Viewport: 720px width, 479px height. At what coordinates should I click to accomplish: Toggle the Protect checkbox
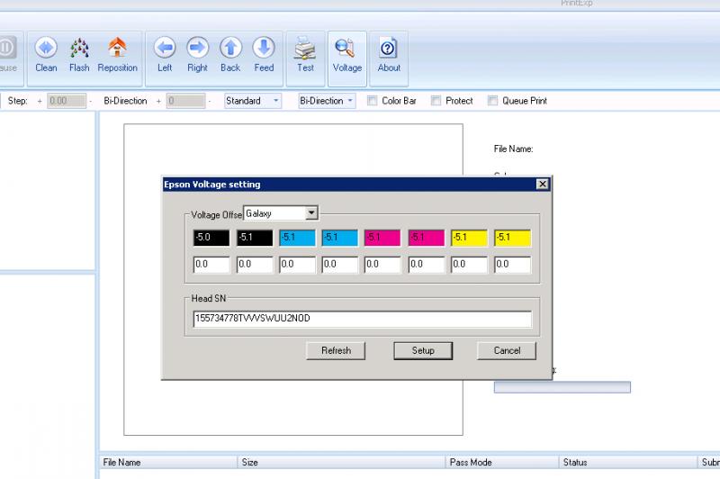click(436, 101)
